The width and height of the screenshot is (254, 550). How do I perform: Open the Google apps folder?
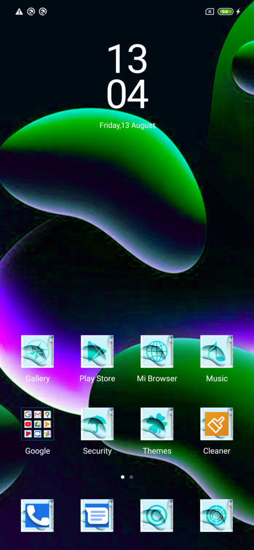tap(38, 424)
